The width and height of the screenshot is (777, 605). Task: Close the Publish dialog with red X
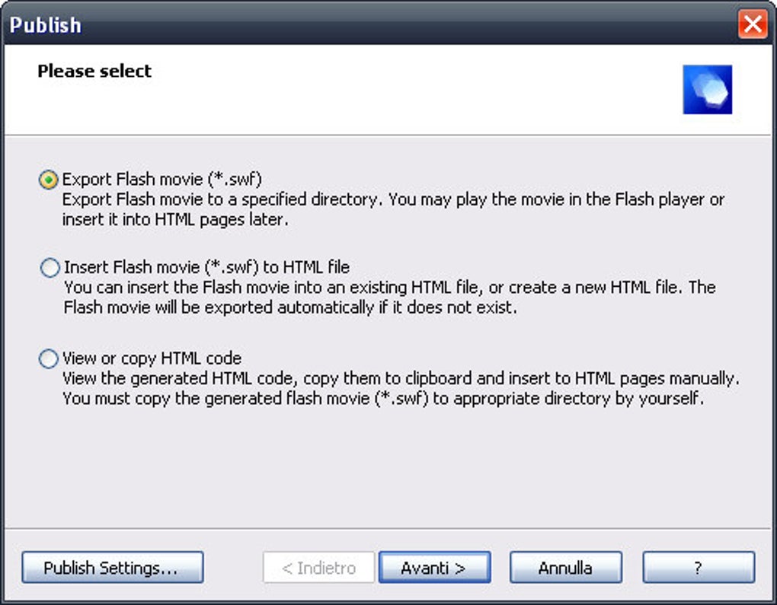tap(753, 25)
